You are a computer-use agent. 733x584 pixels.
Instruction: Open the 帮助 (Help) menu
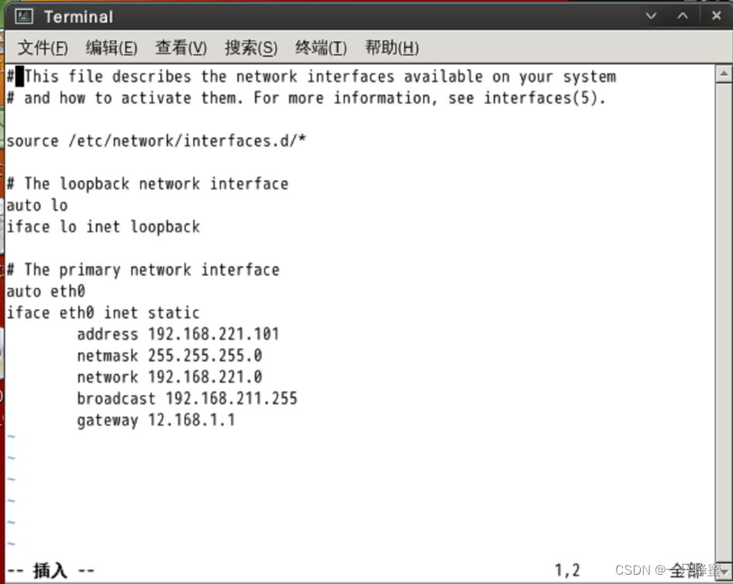[x=391, y=47]
